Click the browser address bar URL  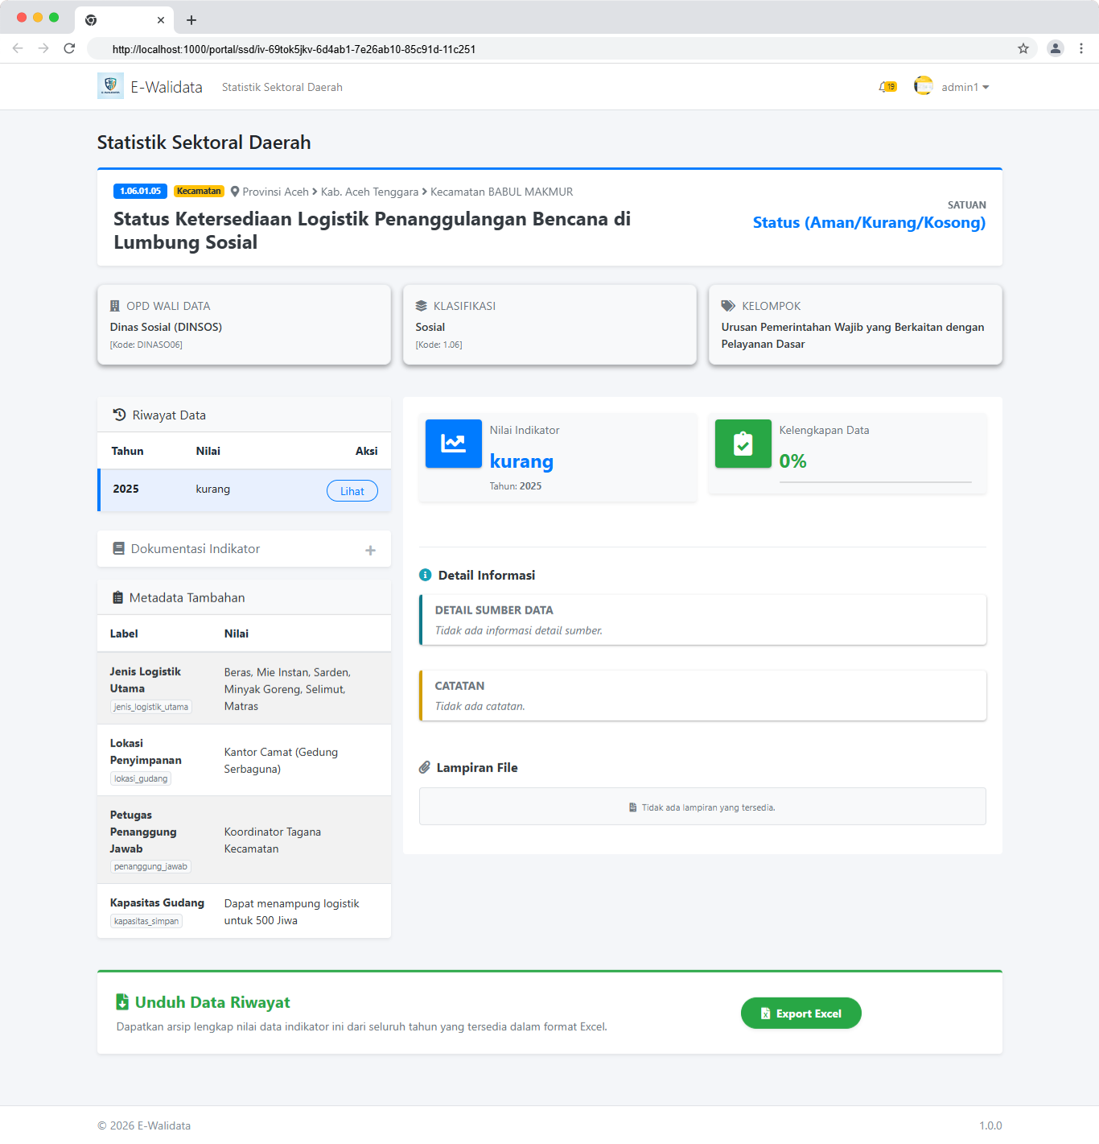click(294, 49)
